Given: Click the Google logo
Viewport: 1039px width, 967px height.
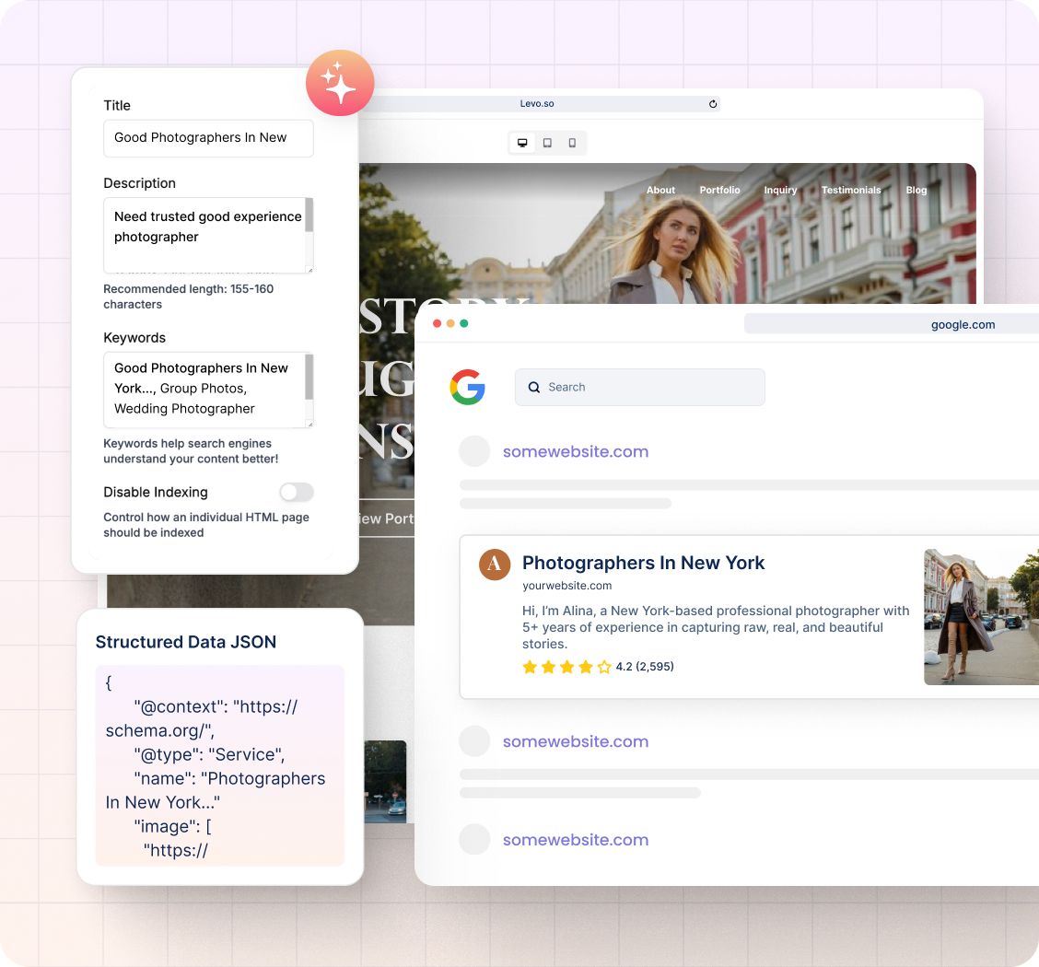Looking at the screenshot, I should pos(468,387).
